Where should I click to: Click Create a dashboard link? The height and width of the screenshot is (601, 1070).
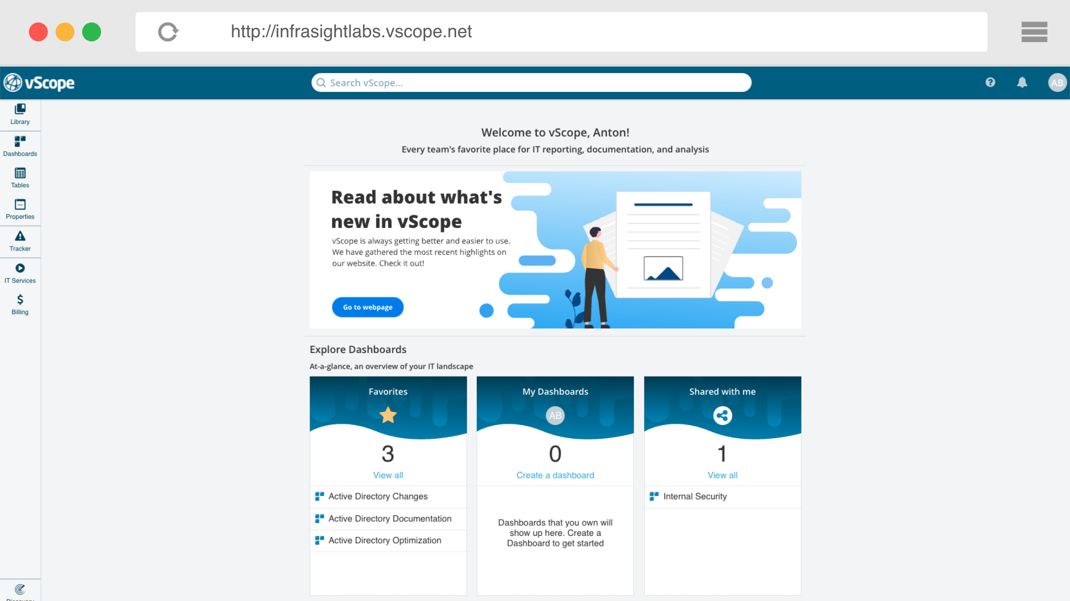point(555,475)
